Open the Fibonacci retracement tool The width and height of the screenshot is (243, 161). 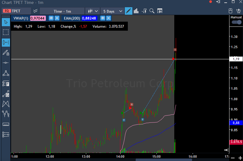coord(6,83)
